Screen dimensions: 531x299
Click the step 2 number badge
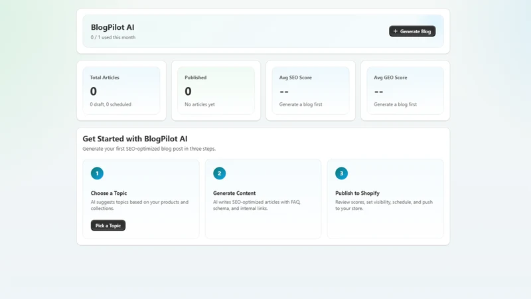220,173
